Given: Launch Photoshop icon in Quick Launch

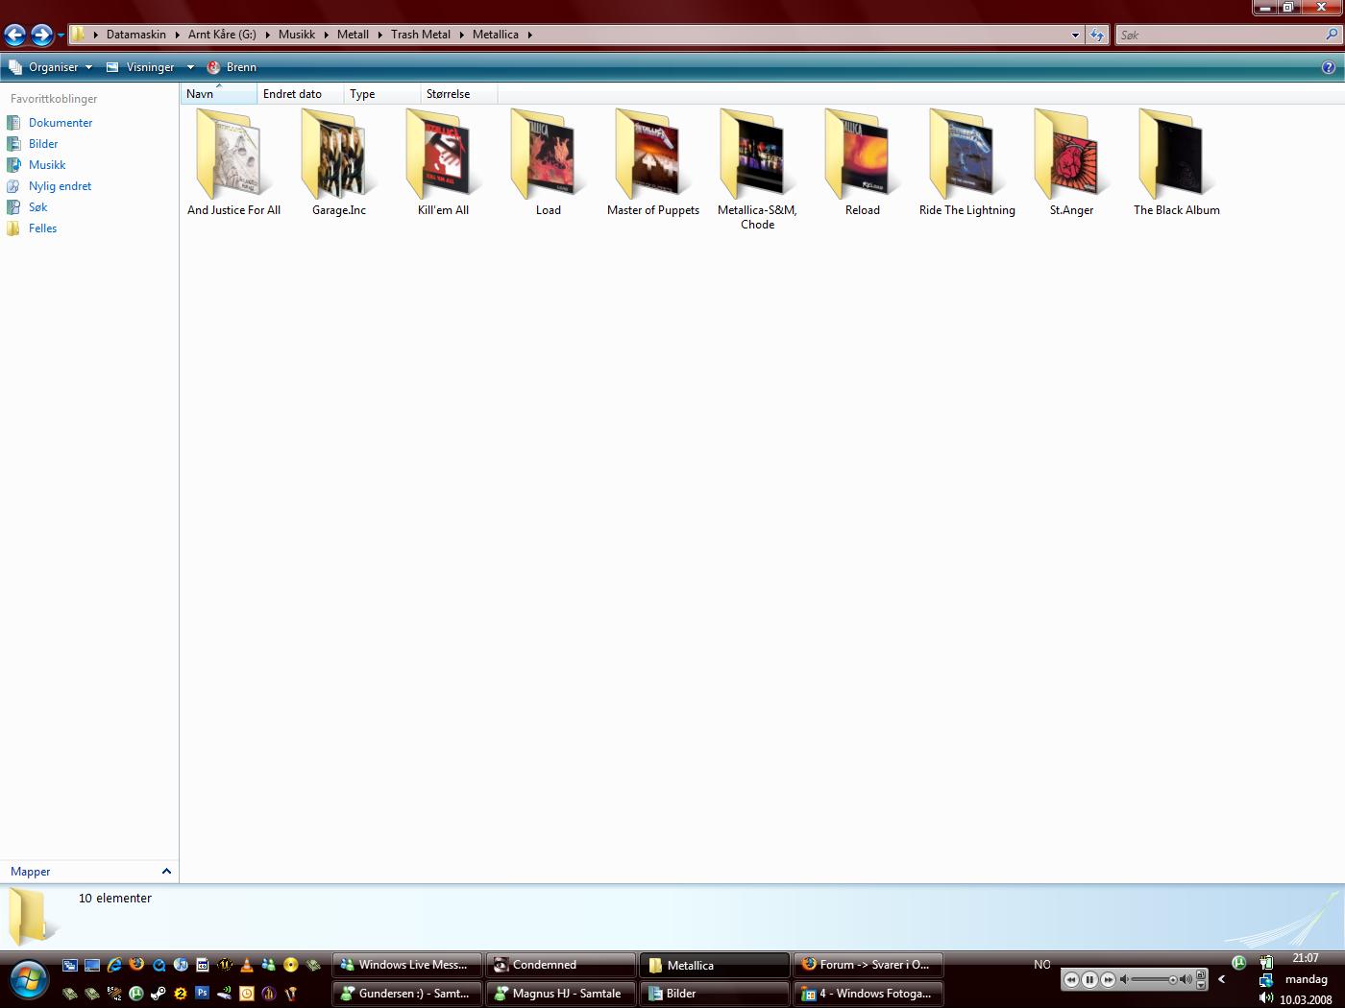Looking at the screenshot, I should click(x=202, y=994).
